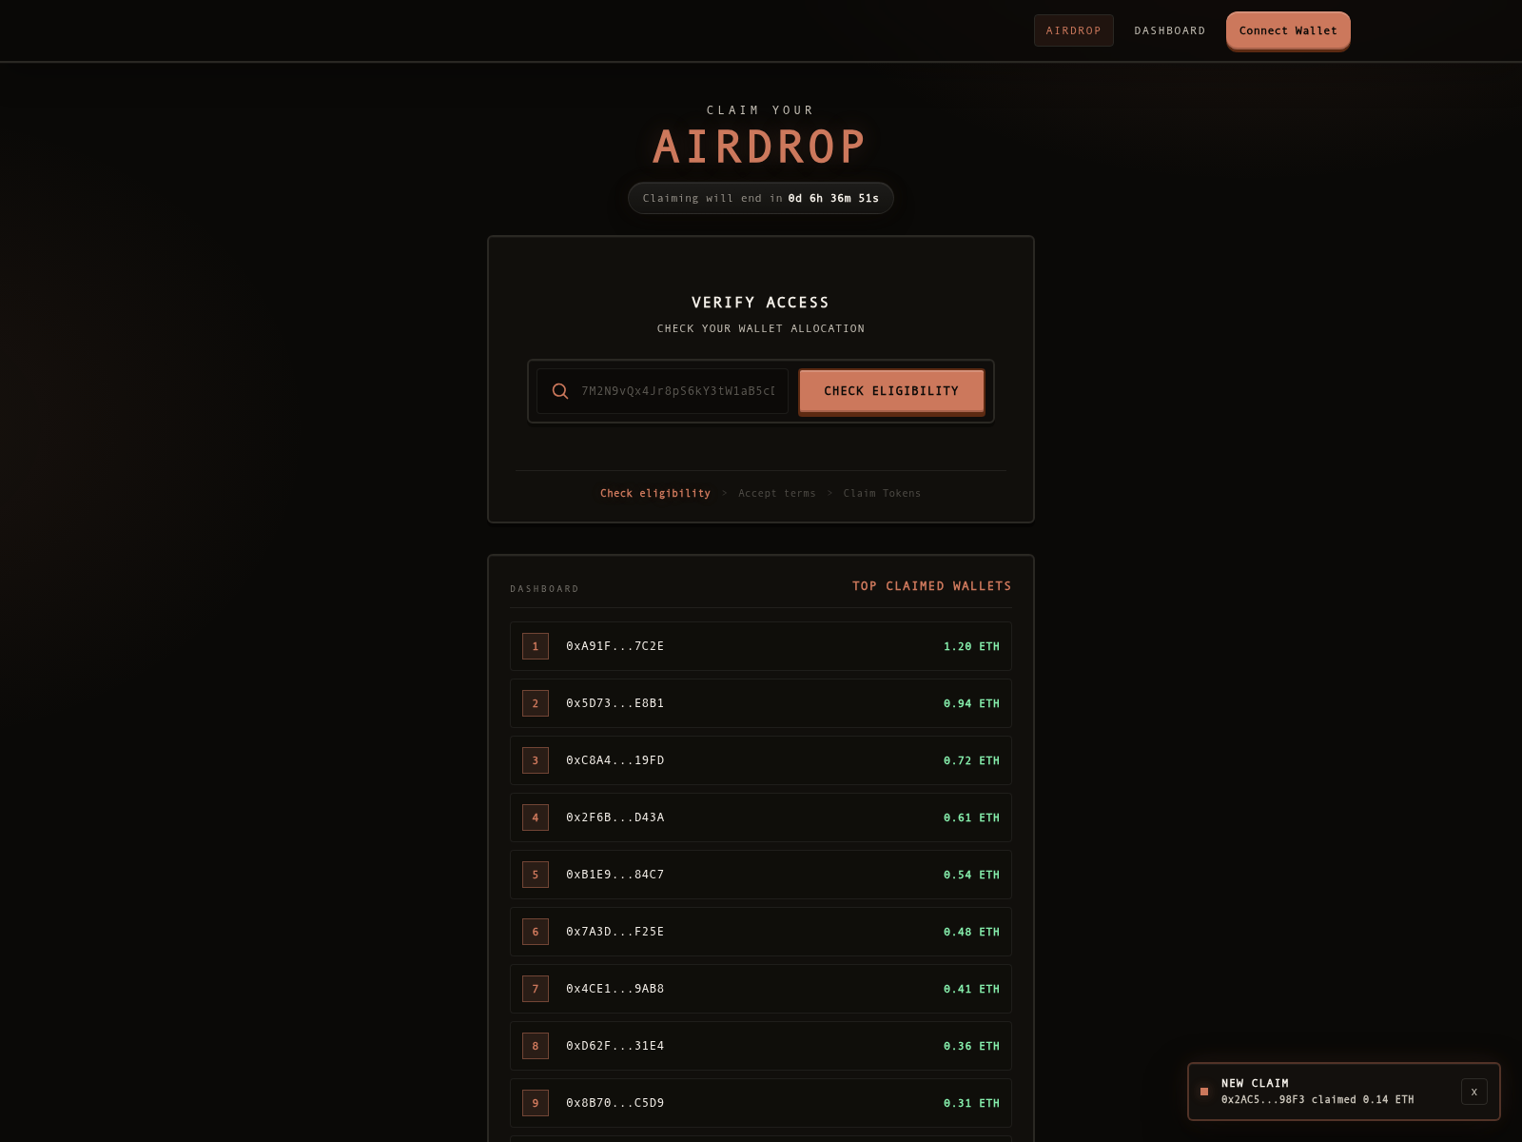Click rank 8 badge

[536, 1046]
